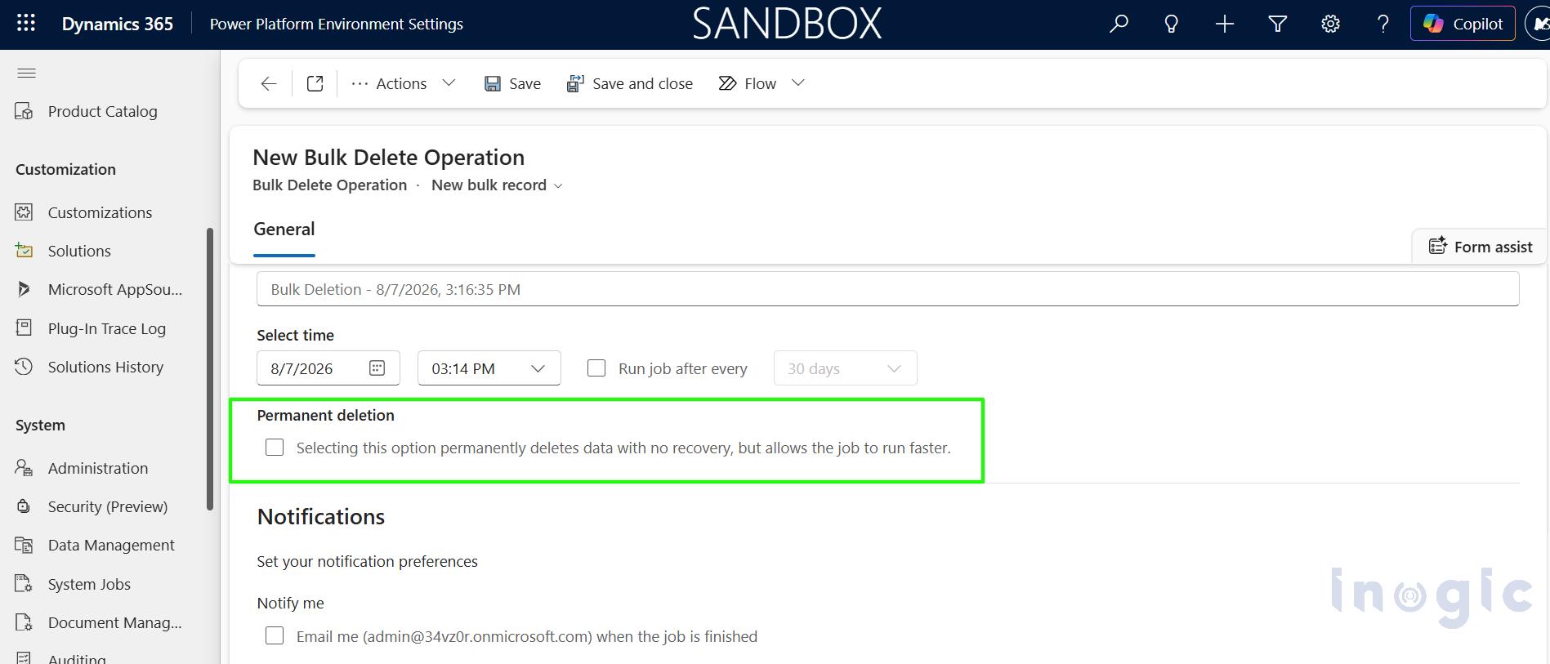This screenshot has height=664, width=1550.
Task: Click Power Platform Environment Settings title
Action: (x=336, y=24)
